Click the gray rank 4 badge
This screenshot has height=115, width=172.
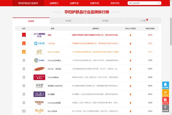point(24,60)
